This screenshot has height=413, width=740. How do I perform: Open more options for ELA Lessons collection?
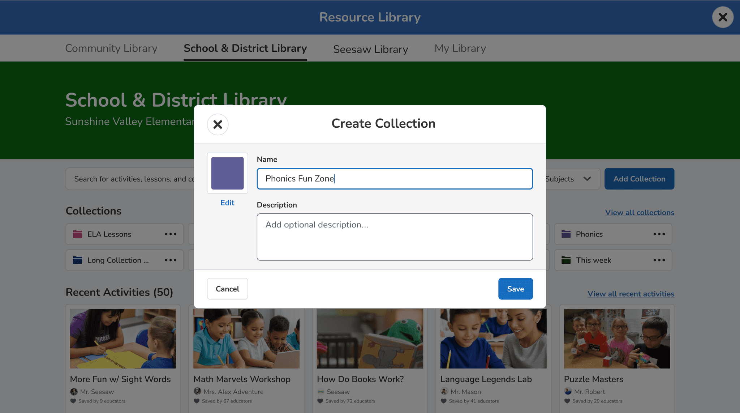click(x=171, y=234)
